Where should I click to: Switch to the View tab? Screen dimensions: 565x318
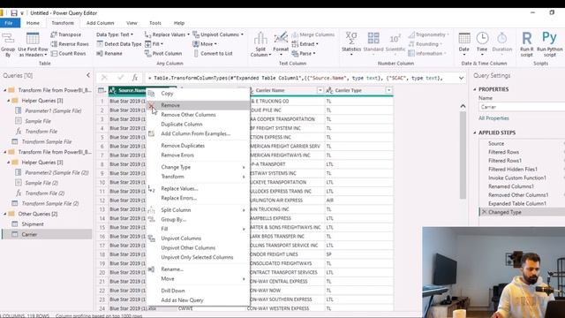132,23
